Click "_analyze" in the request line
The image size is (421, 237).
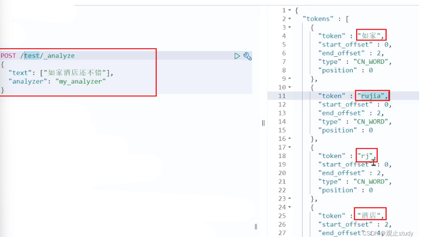coord(59,56)
